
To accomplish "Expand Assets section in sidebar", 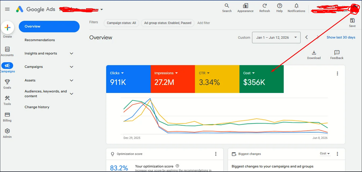I will click(71, 80).
